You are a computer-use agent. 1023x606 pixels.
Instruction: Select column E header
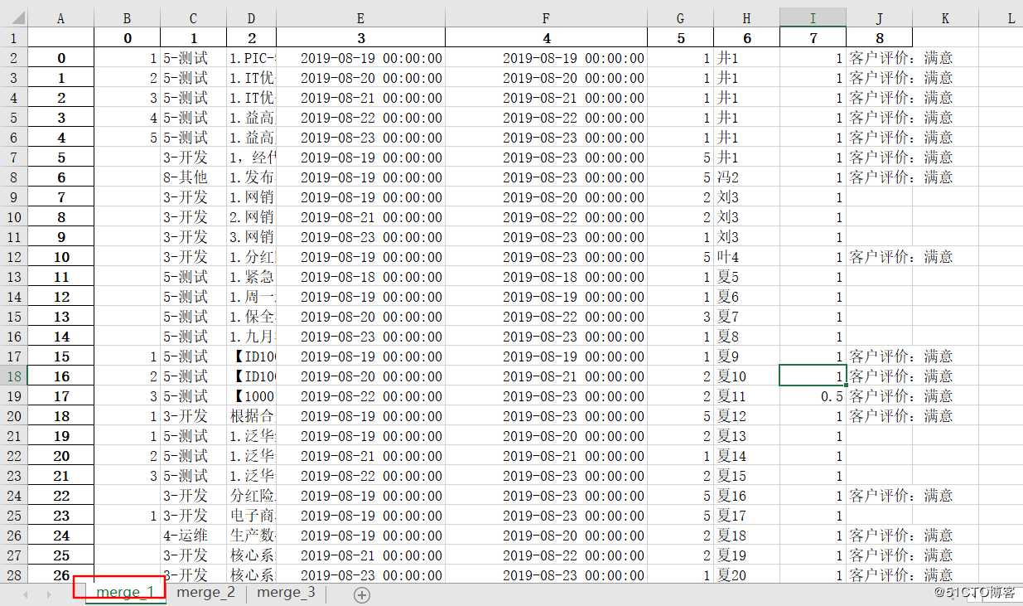click(x=361, y=18)
